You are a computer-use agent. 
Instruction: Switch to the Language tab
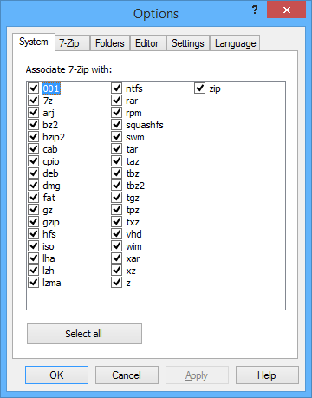point(235,43)
